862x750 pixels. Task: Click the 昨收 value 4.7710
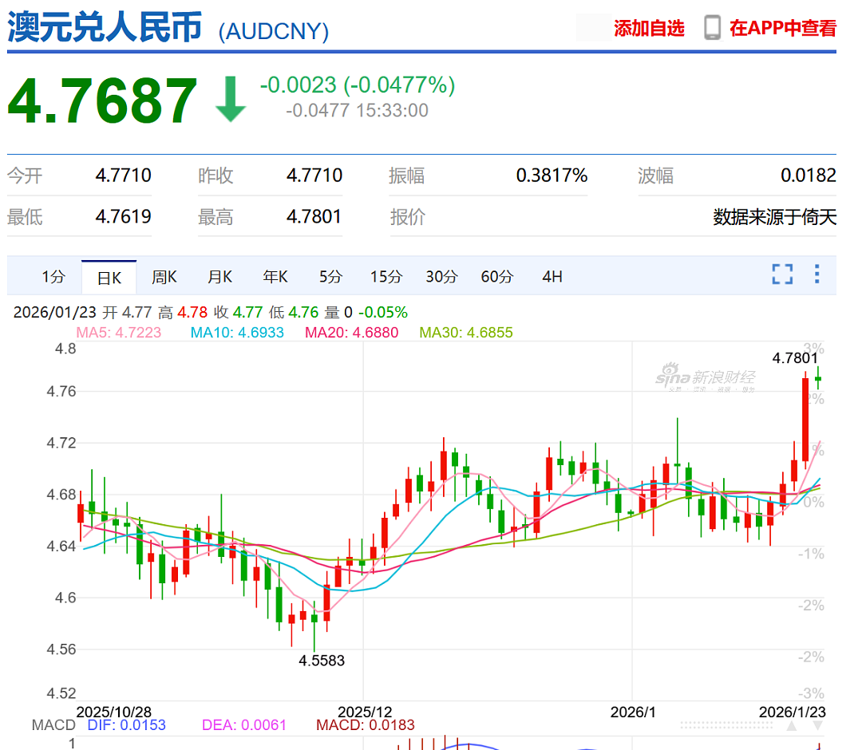(314, 176)
